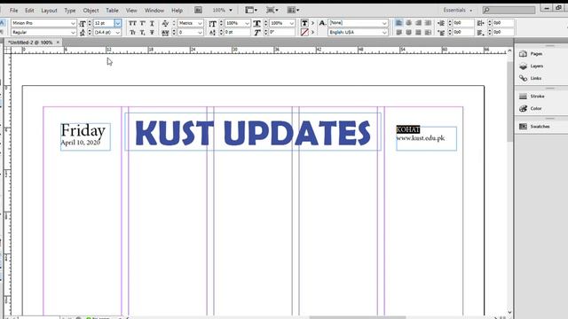Open the Bridge icon in application bar
This screenshot has height=319, width=568.
[198, 10]
